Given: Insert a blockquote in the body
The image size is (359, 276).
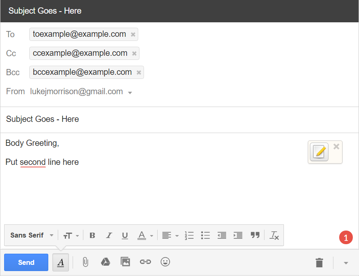Looking at the screenshot, I should click(x=255, y=235).
